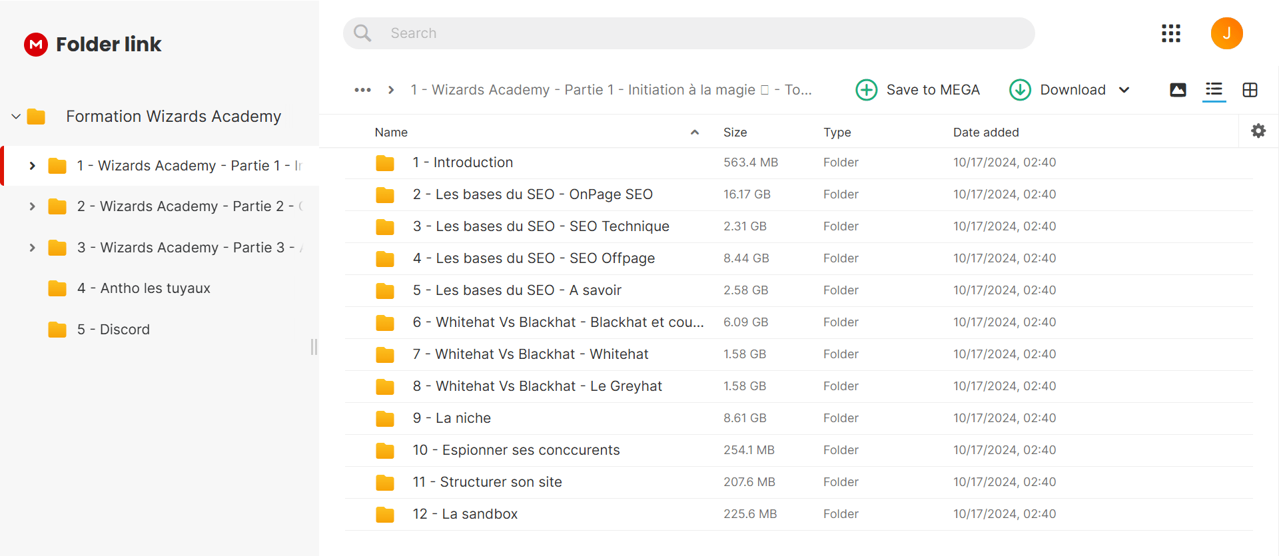Click the Save to MEGA plus icon
1279x556 pixels.
[x=866, y=90]
